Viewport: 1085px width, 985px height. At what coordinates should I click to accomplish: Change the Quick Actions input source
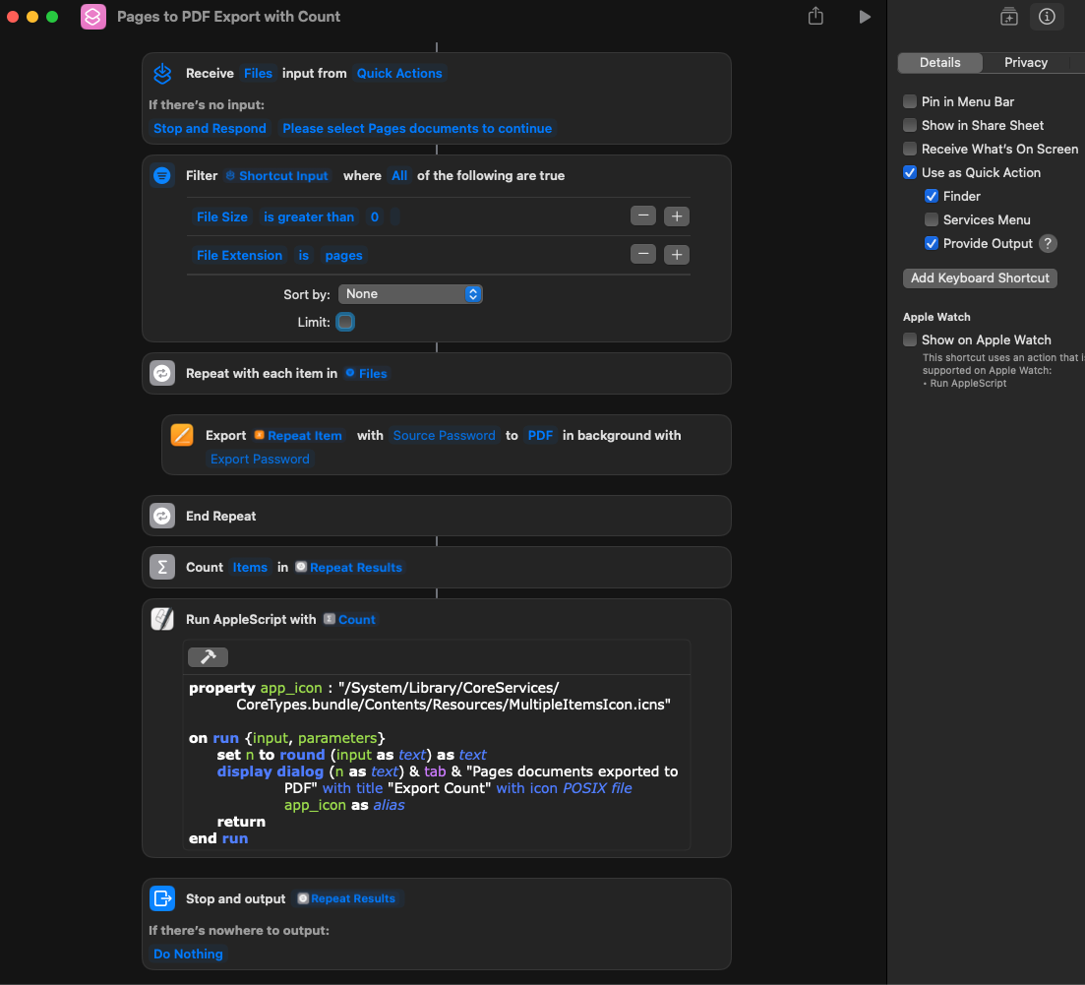coord(399,74)
